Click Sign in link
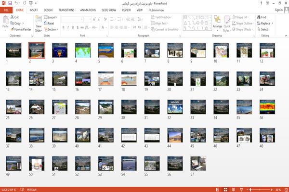The image size is (289, 192). [x=278, y=10]
